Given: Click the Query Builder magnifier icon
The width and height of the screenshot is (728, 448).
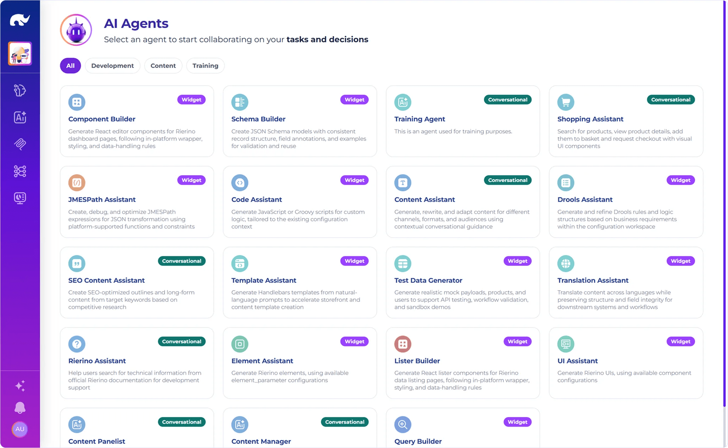Looking at the screenshot, I should [403, 424].
